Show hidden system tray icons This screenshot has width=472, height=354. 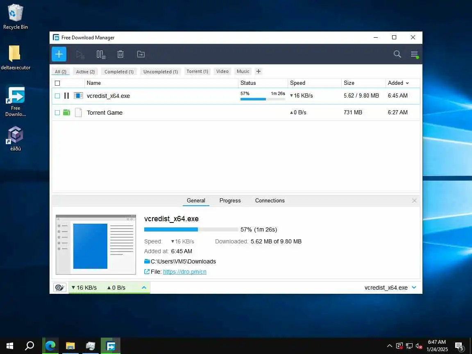389,346
